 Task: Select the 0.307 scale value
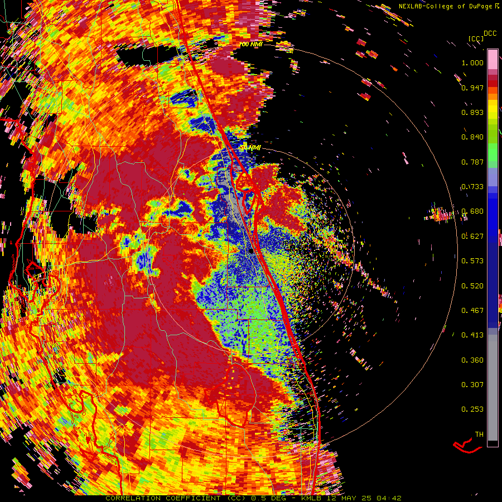[x=472, y=385]
